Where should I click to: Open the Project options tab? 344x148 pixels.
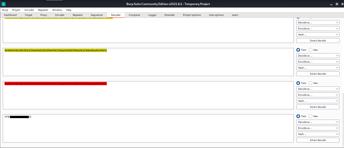coord(192,15)
